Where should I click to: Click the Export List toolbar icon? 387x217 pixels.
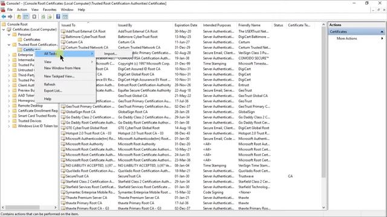[x=50, y=16]
